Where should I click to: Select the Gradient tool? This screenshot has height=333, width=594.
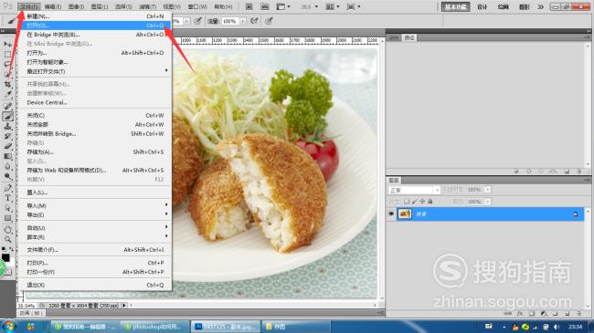click(x=7, y=156)
